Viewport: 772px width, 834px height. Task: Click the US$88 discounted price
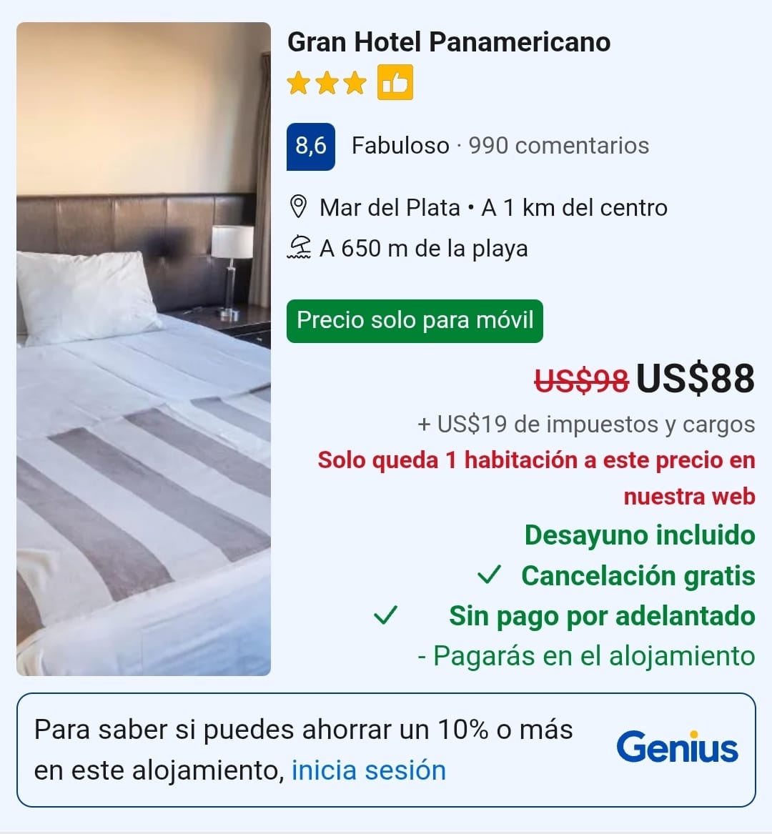click(x=695, y=379)
